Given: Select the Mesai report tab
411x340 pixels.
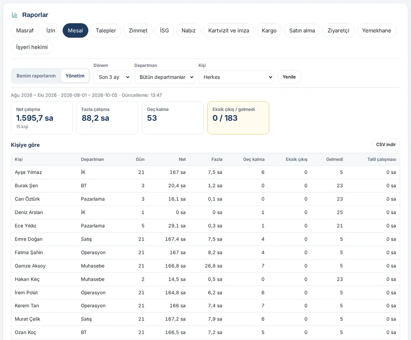Looking at the screenshot, I should 75,30.
